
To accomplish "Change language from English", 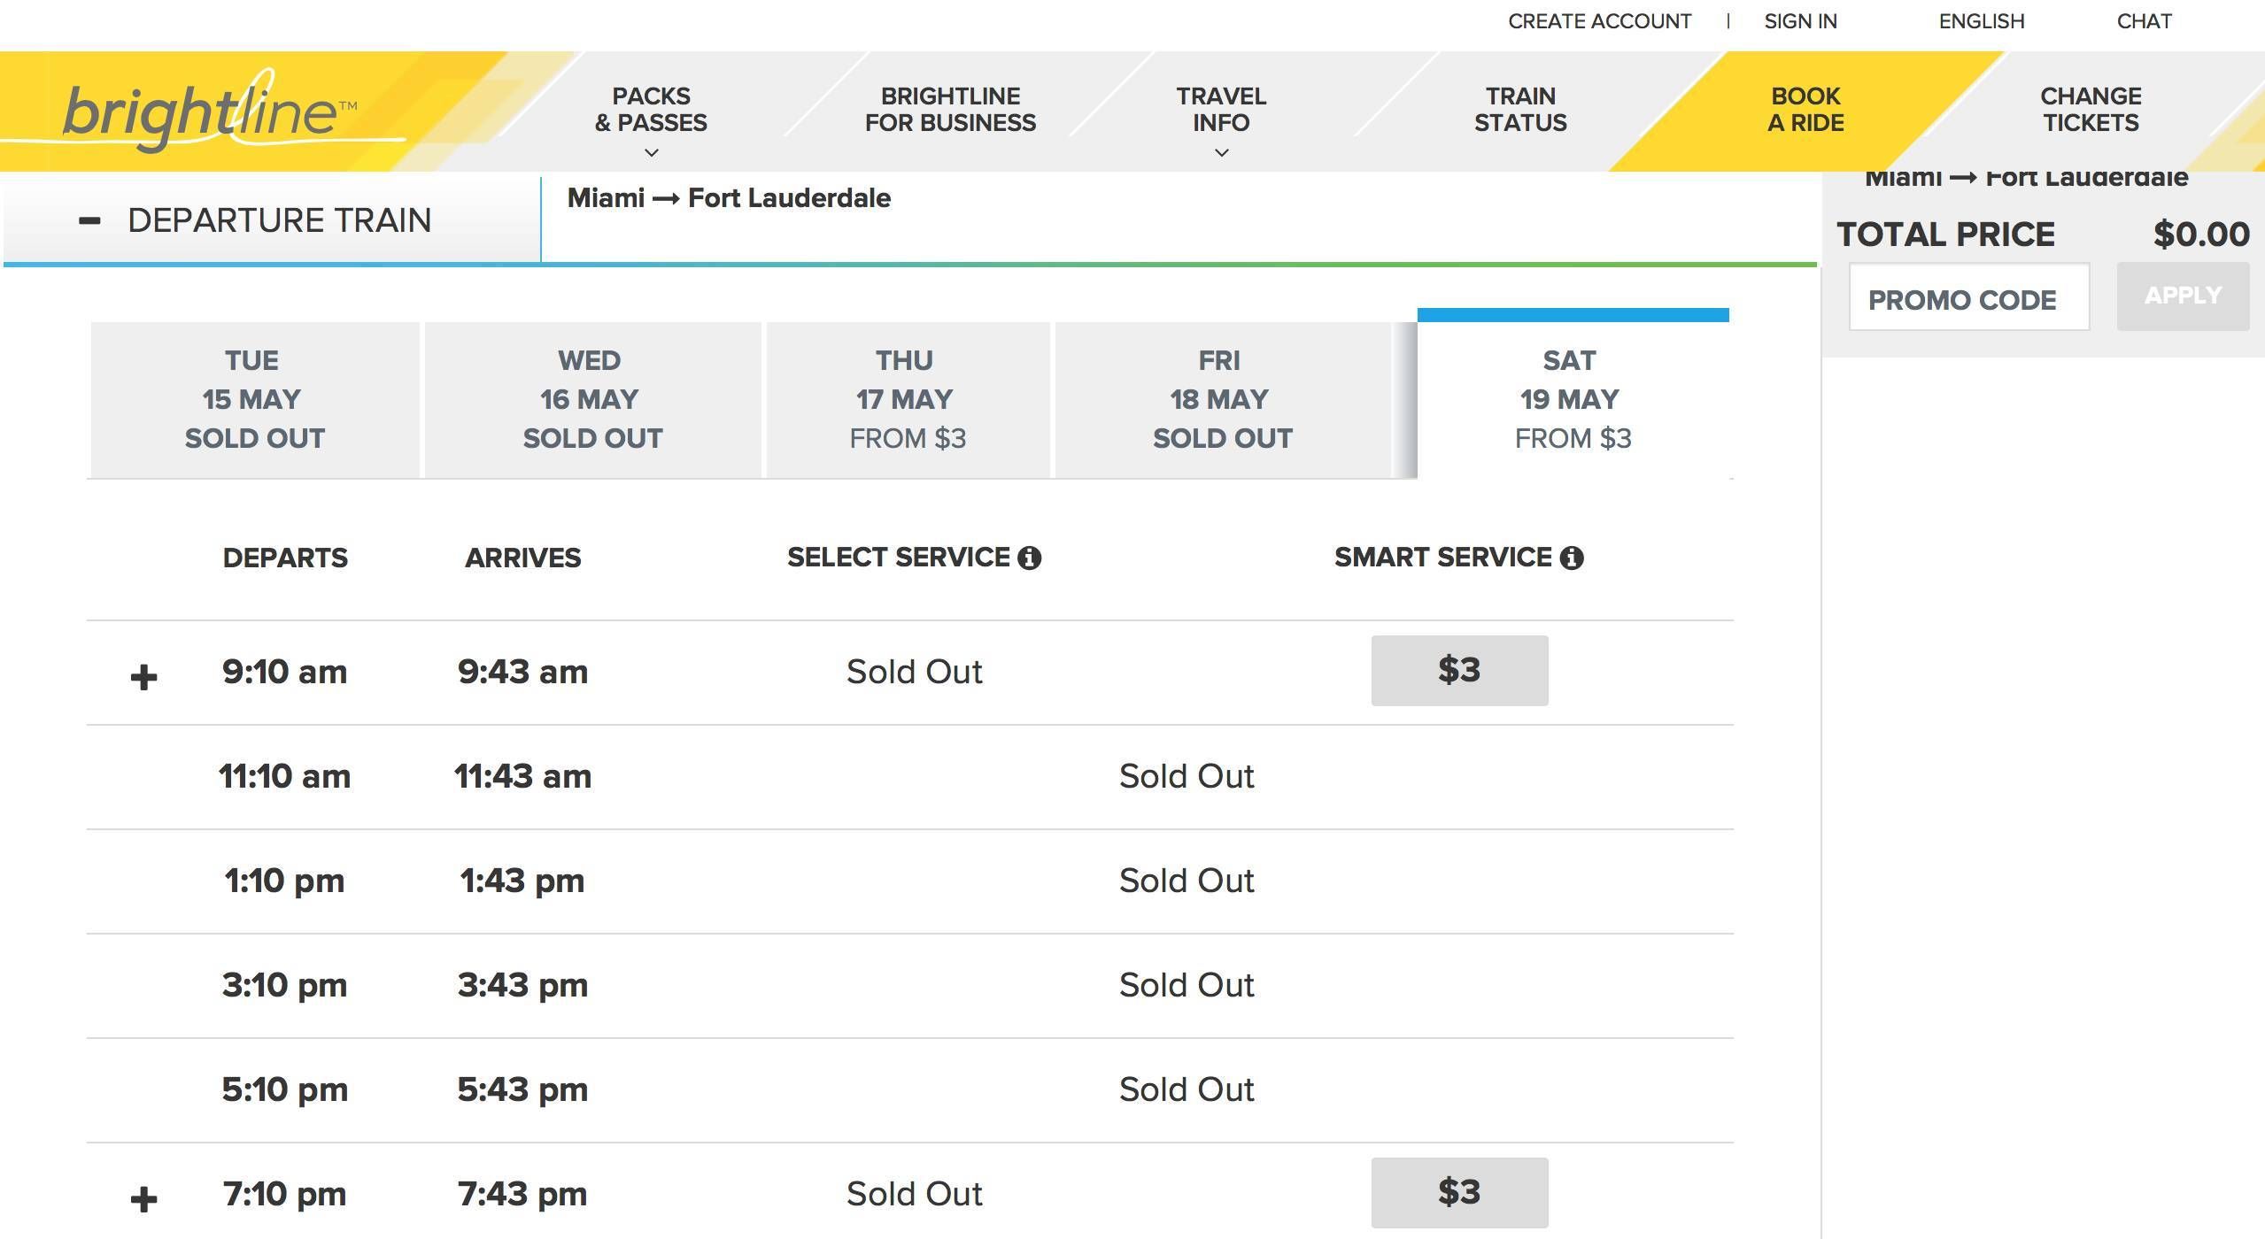I will (1981, 21).
